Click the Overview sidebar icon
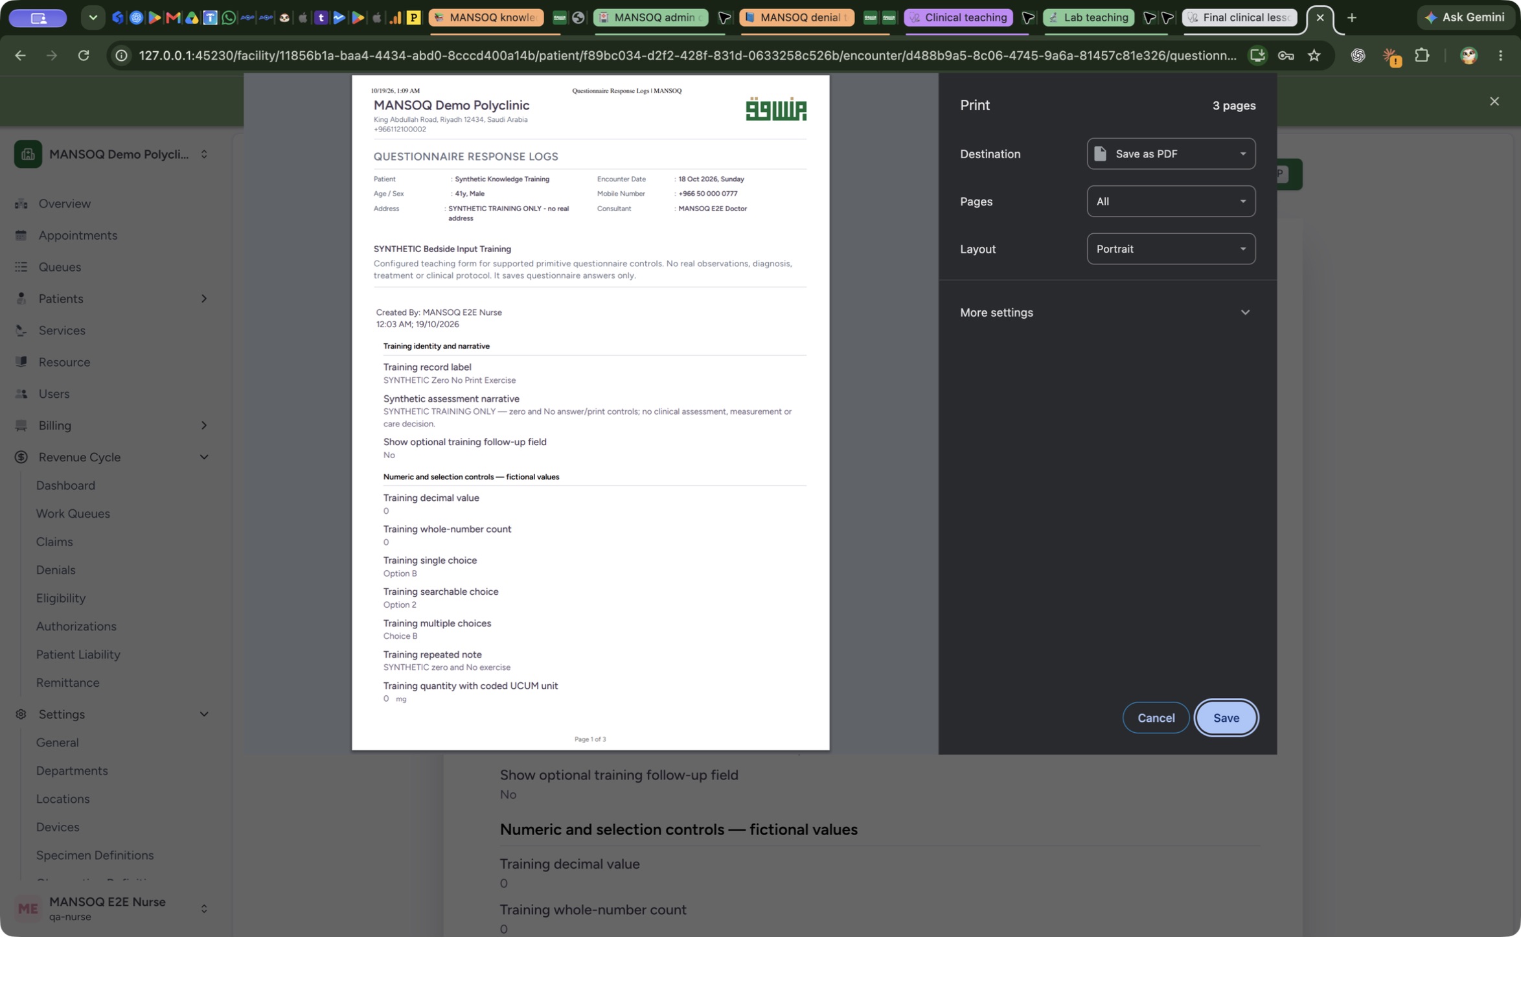1521x1003 pixels. [21, 203]
